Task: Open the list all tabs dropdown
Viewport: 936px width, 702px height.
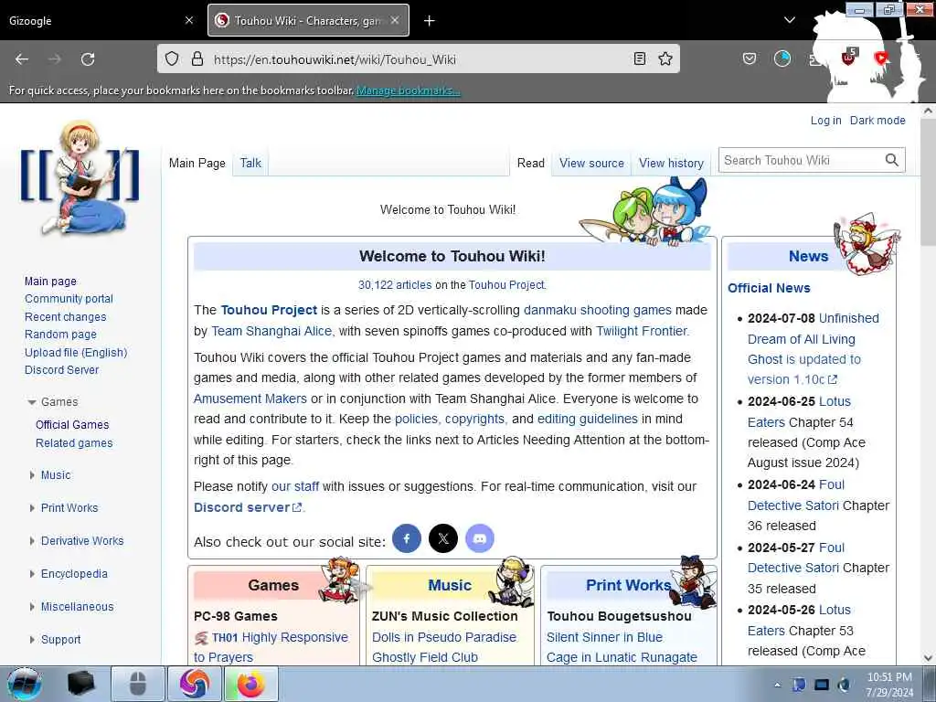Action: coord(789,20)
